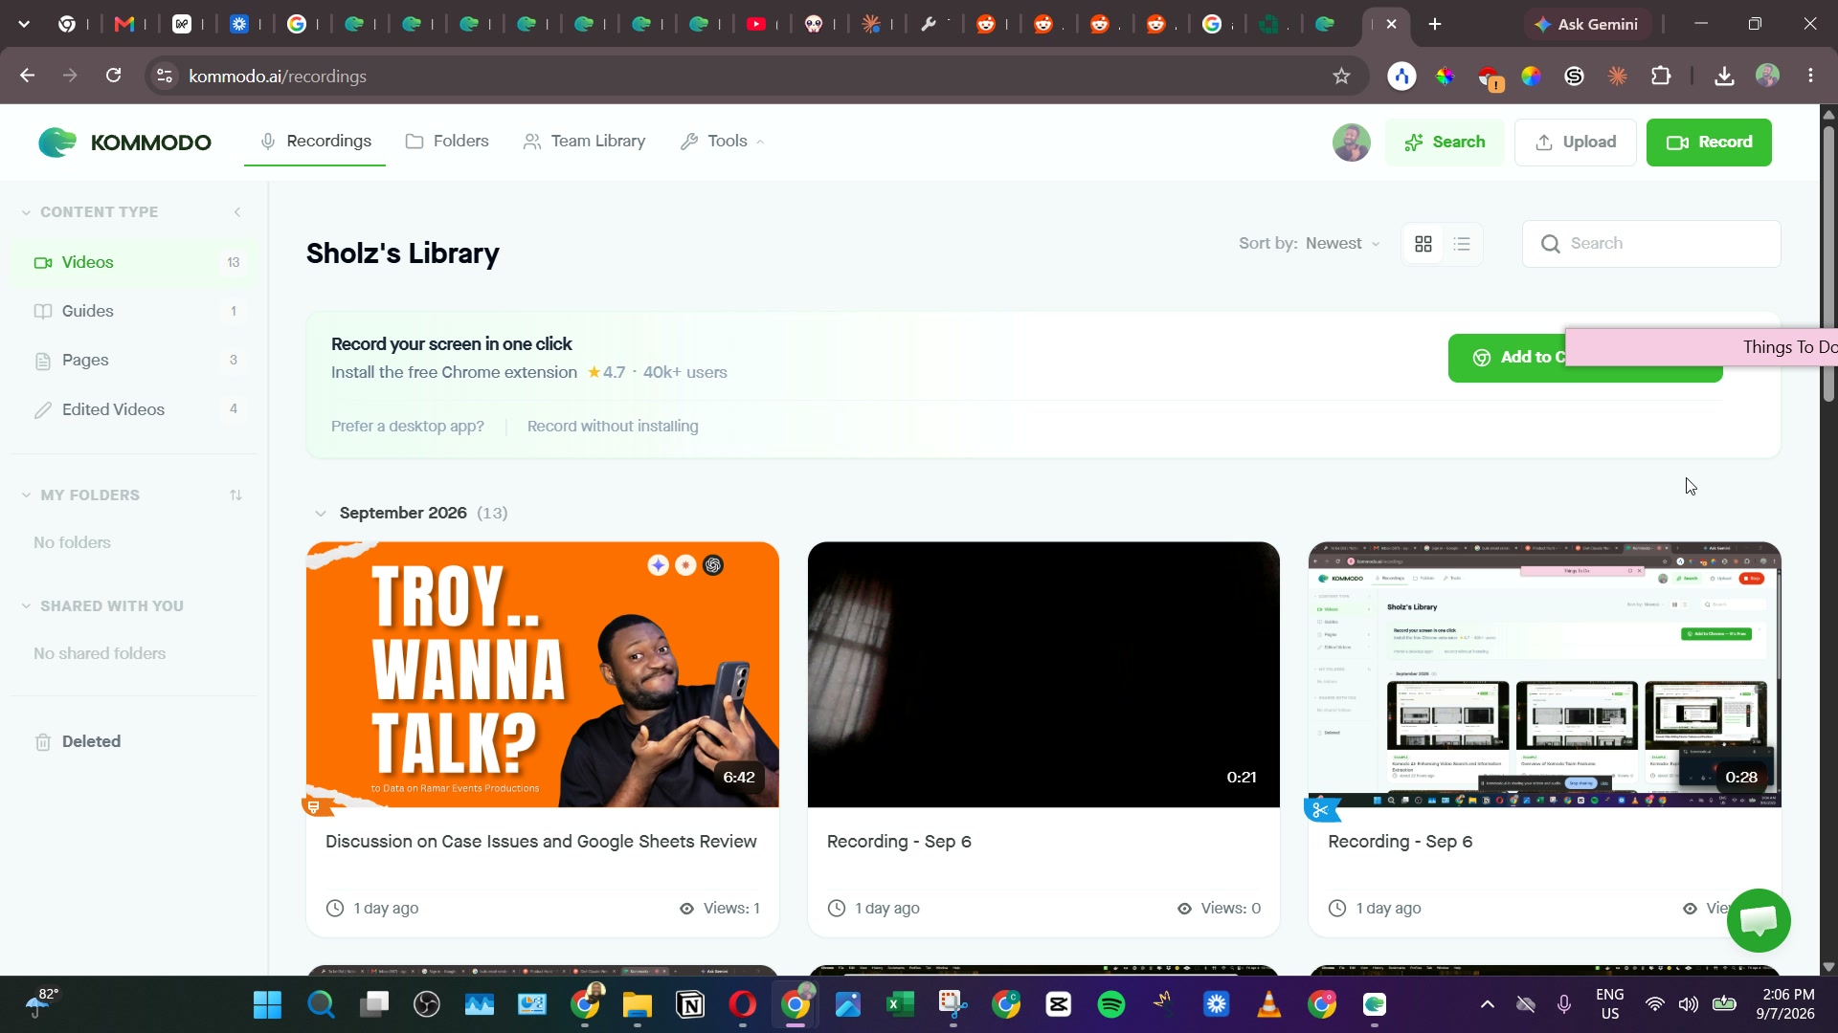Open Chrome extensions puzzle icon
The image size is (1838, 1033).
pyautogui.click(x=1661, y=77)
